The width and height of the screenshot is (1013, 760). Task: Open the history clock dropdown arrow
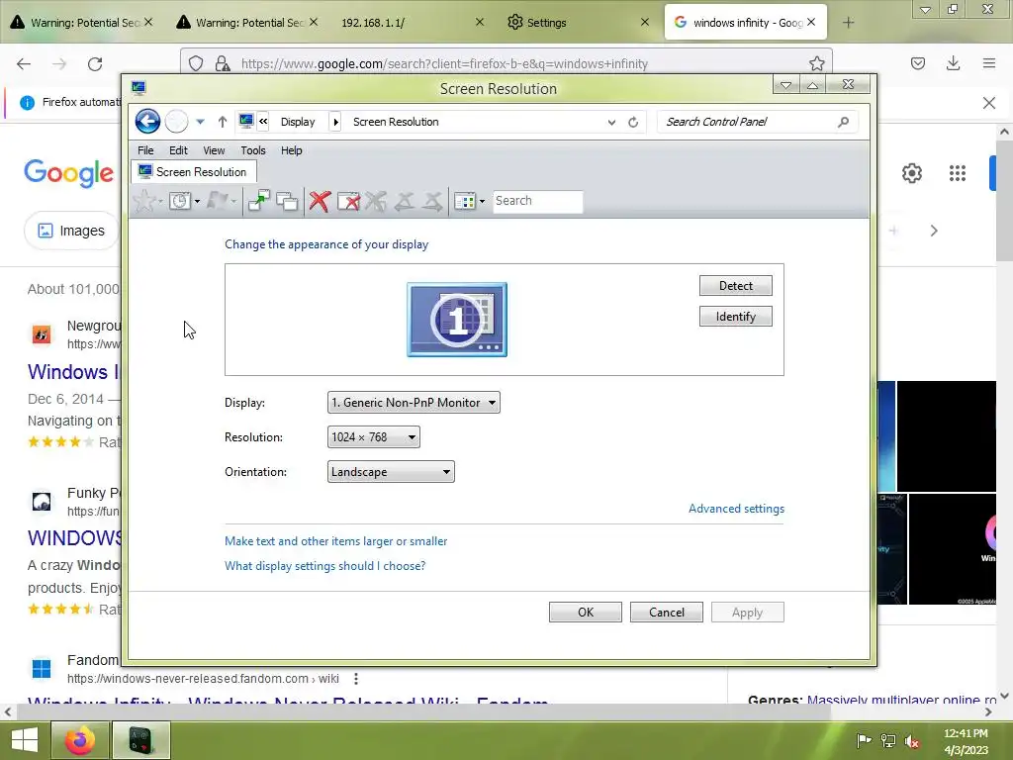click(x=197, y=201)
